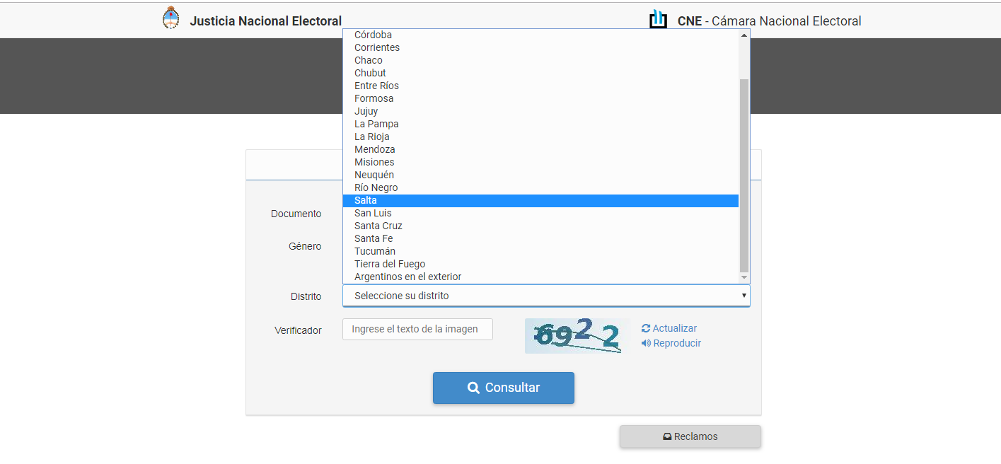Select Argentinos en el exterior option

(x=407, y=277)
